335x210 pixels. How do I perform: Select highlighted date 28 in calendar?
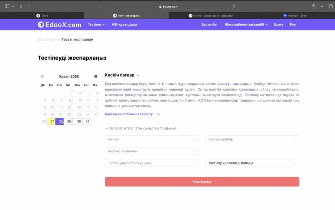60,121
